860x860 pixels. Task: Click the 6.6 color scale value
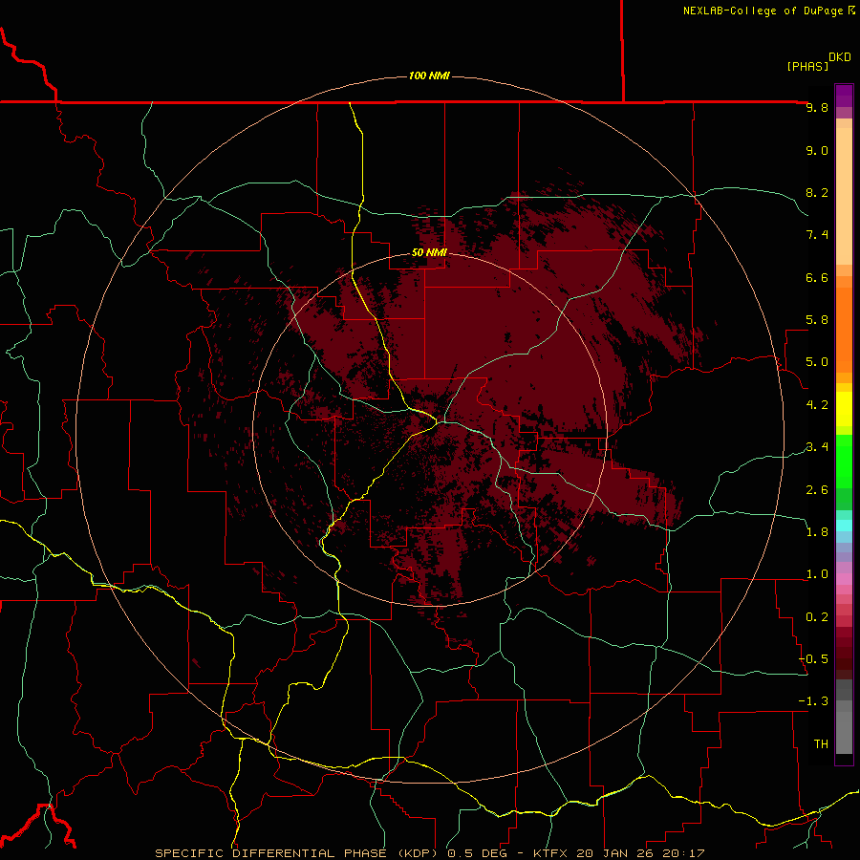(x=817, y=277)
